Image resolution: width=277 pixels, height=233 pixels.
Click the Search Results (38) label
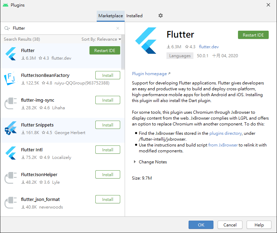coord(22,39)
